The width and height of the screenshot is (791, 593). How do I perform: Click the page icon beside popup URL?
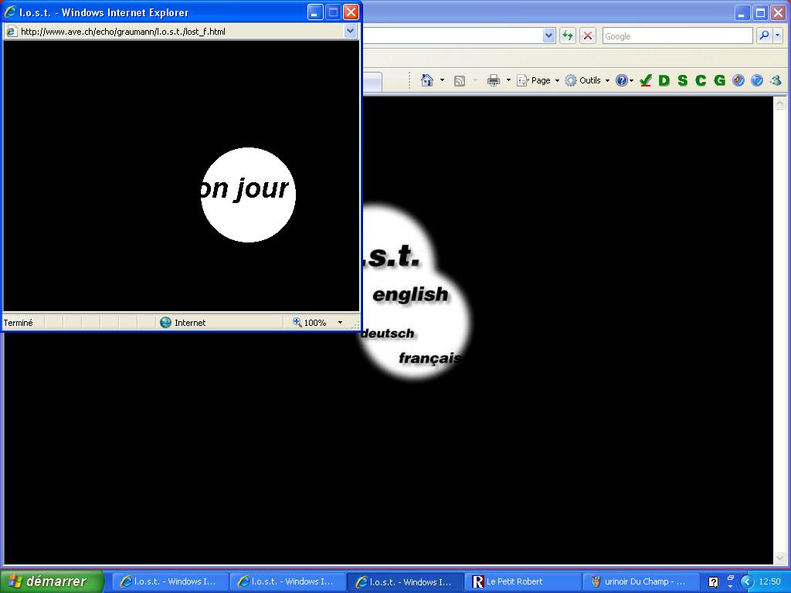[11, 31]
